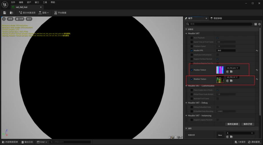Open the 层级 hierarchy dropdown

(44, 13)
